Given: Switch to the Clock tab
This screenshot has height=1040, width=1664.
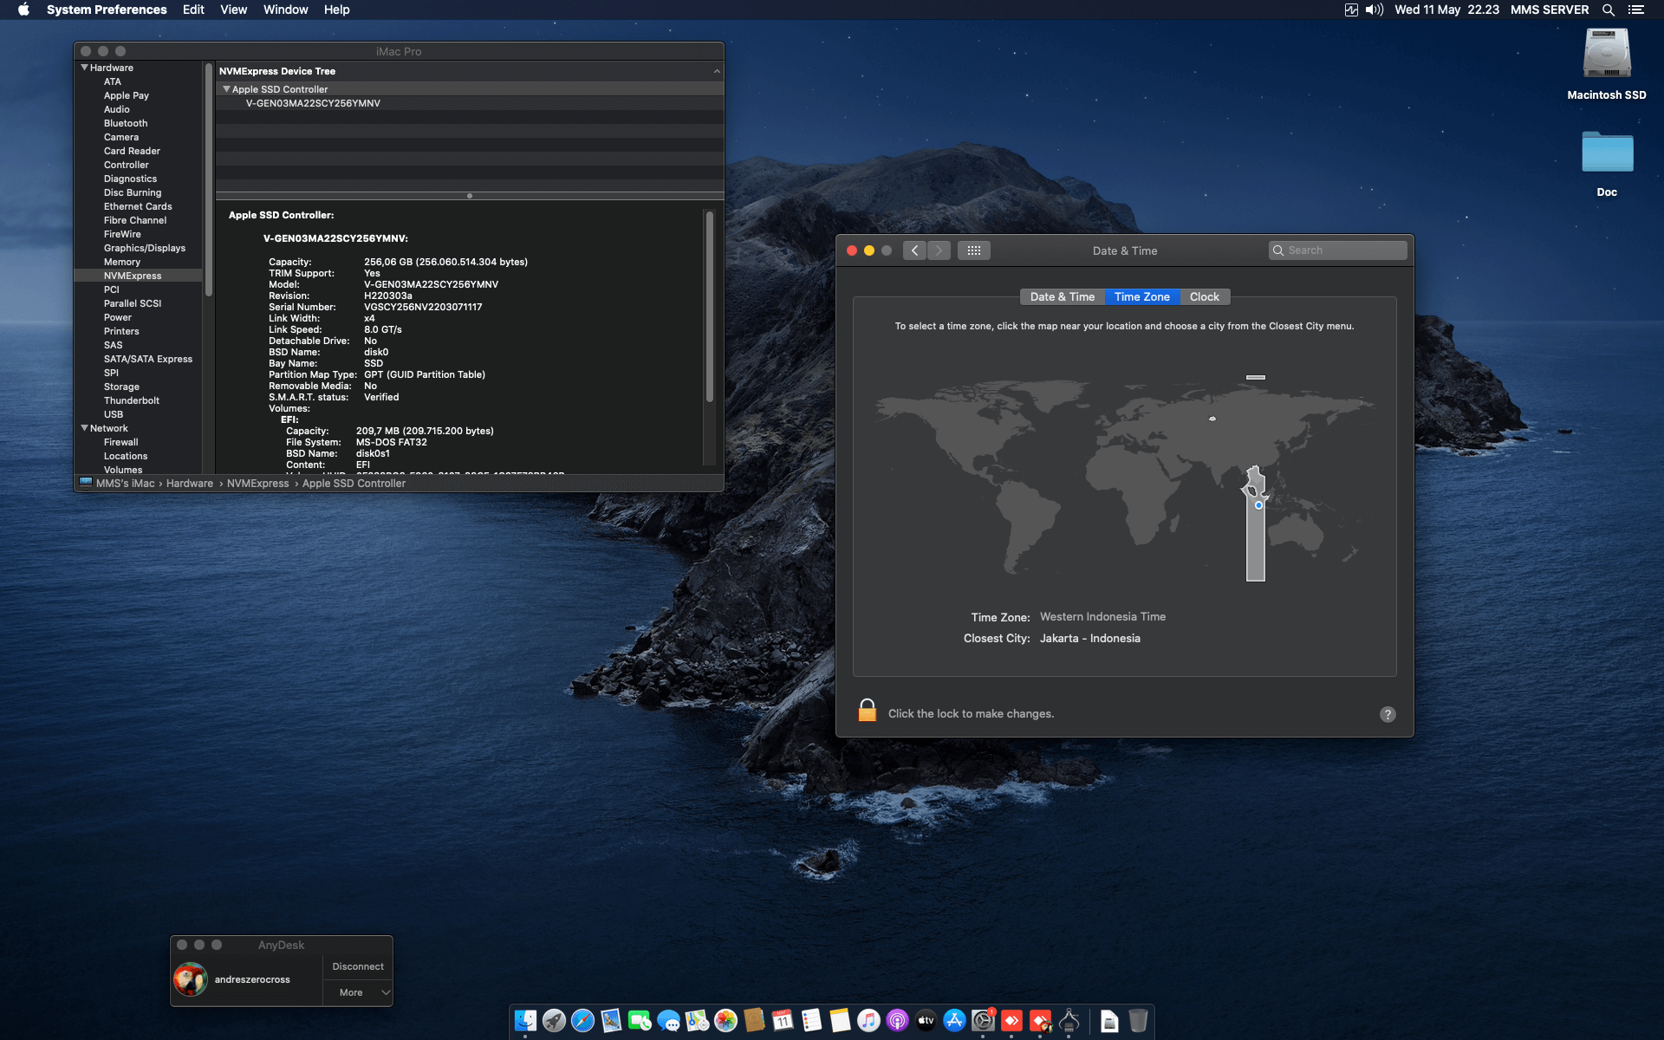Looking at the screenshot, I should click(x=1205, y=296).
